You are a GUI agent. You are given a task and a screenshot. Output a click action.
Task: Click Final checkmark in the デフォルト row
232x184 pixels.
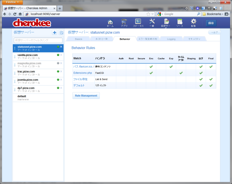211,85
